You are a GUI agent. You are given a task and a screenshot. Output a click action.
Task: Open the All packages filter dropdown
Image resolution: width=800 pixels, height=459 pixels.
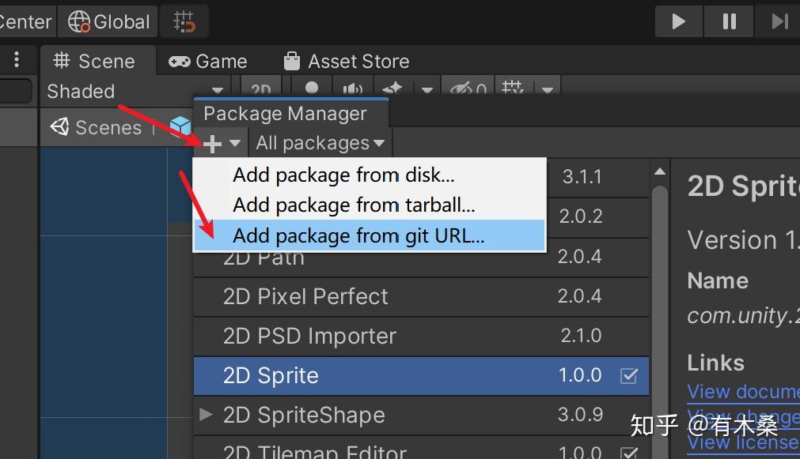320,144
